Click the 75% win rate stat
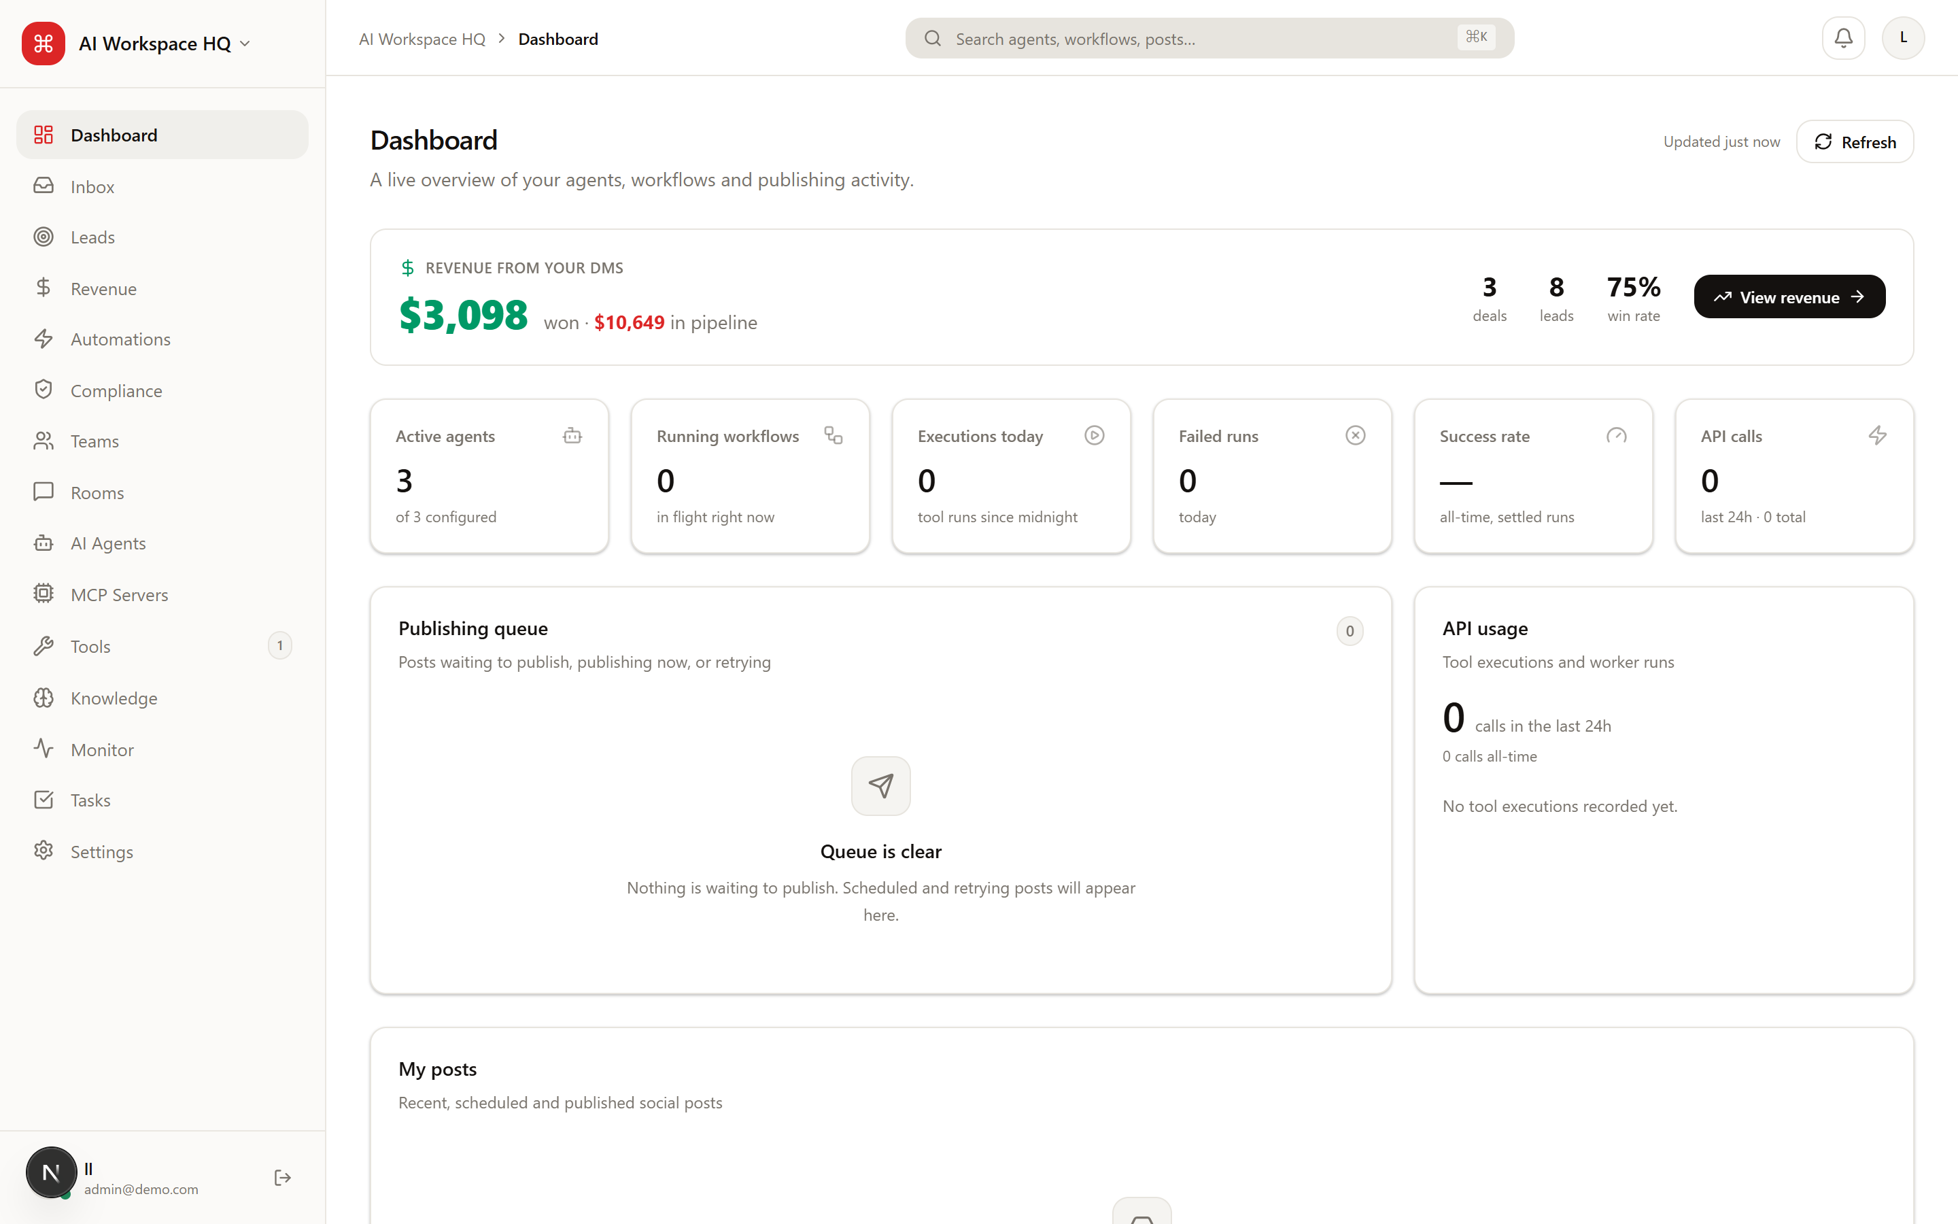The width and height of the screenshot is (1958, 1224). pyautogui.click(x=1634, y=299)
